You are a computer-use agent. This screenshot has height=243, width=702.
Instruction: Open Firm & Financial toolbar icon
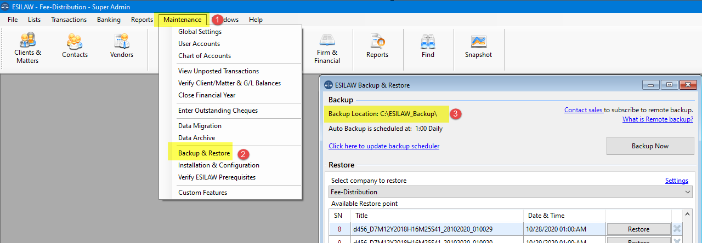[327, 48]
